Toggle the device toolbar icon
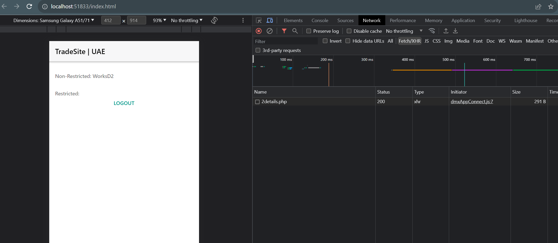 coord(270,20)
